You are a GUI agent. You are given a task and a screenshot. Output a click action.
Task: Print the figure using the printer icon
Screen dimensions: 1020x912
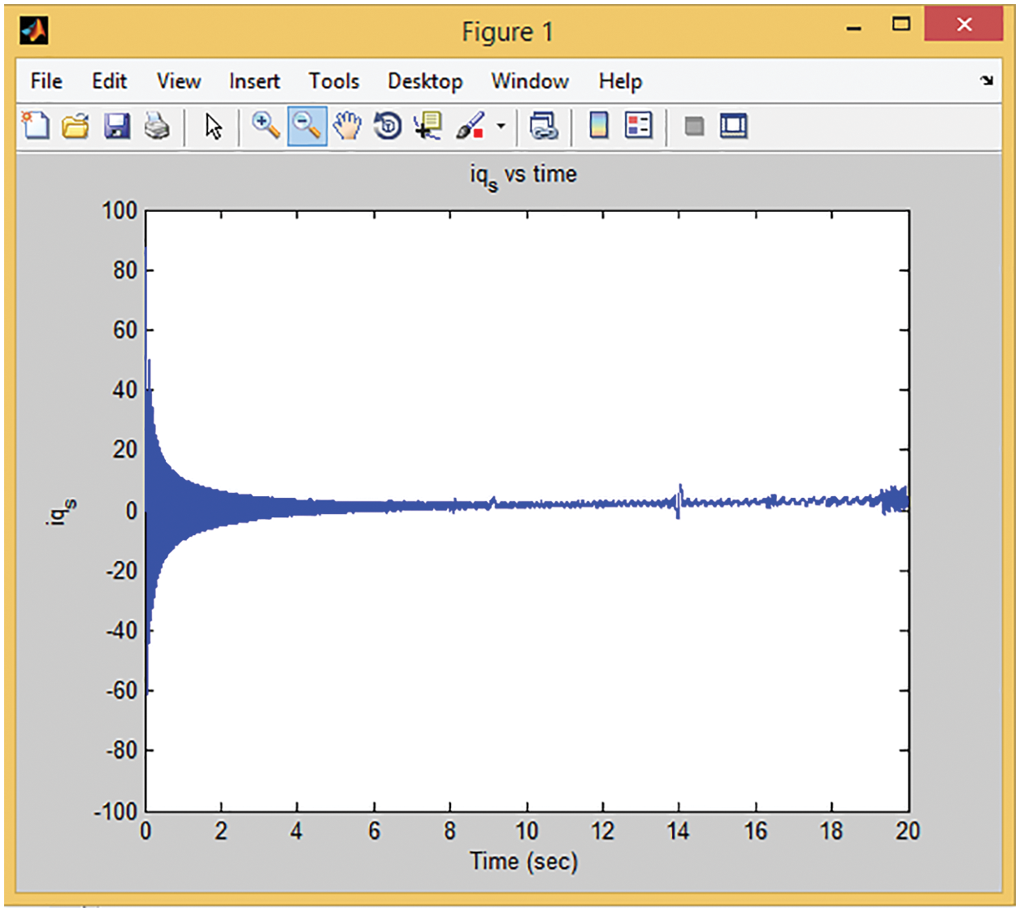(157, 126)
